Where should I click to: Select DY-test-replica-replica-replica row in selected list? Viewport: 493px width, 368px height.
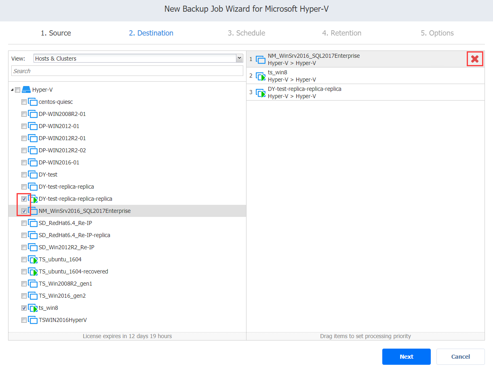pos(365,93)
